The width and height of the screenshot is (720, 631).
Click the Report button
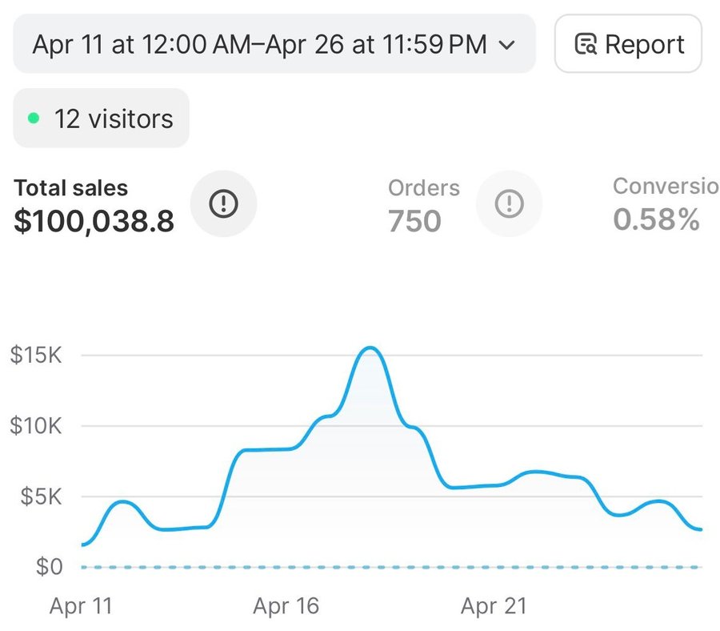click(x=628, y=44)
